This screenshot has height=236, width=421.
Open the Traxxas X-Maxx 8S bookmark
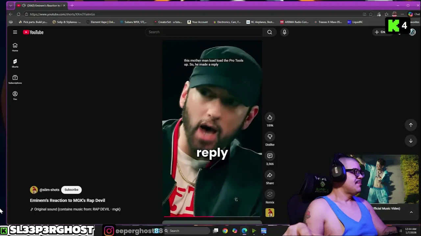(x=328, y=22)
